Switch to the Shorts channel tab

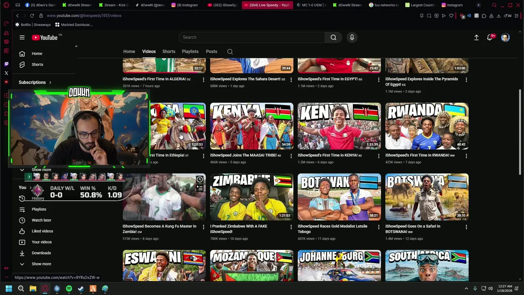tap(169, 52)
